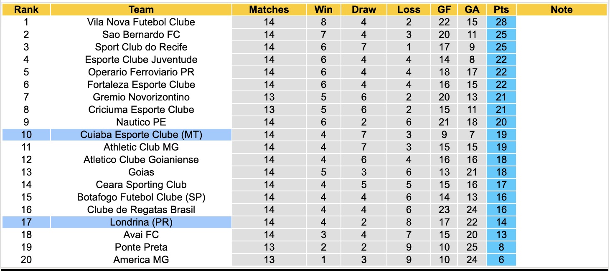Click the Matches column header
Screen dimensions: 610x271
tap(269, 10)
